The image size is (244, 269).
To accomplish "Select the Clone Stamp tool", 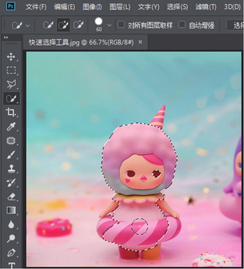I will coord(11,169).
